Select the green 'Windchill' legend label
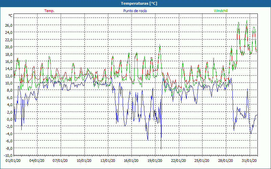This screenshot has width=271, height=169. tap(221, 11)
